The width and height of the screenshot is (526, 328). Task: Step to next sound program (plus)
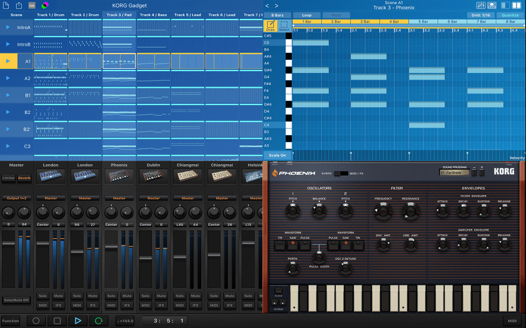pyautogui.click(x=481, y=172)
